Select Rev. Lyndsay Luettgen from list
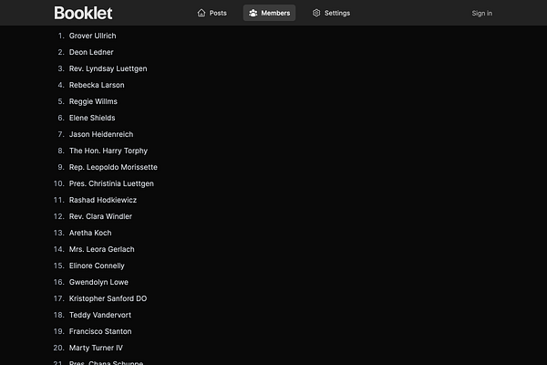This screenshot has width=547, height=365. tap(108, 68)
